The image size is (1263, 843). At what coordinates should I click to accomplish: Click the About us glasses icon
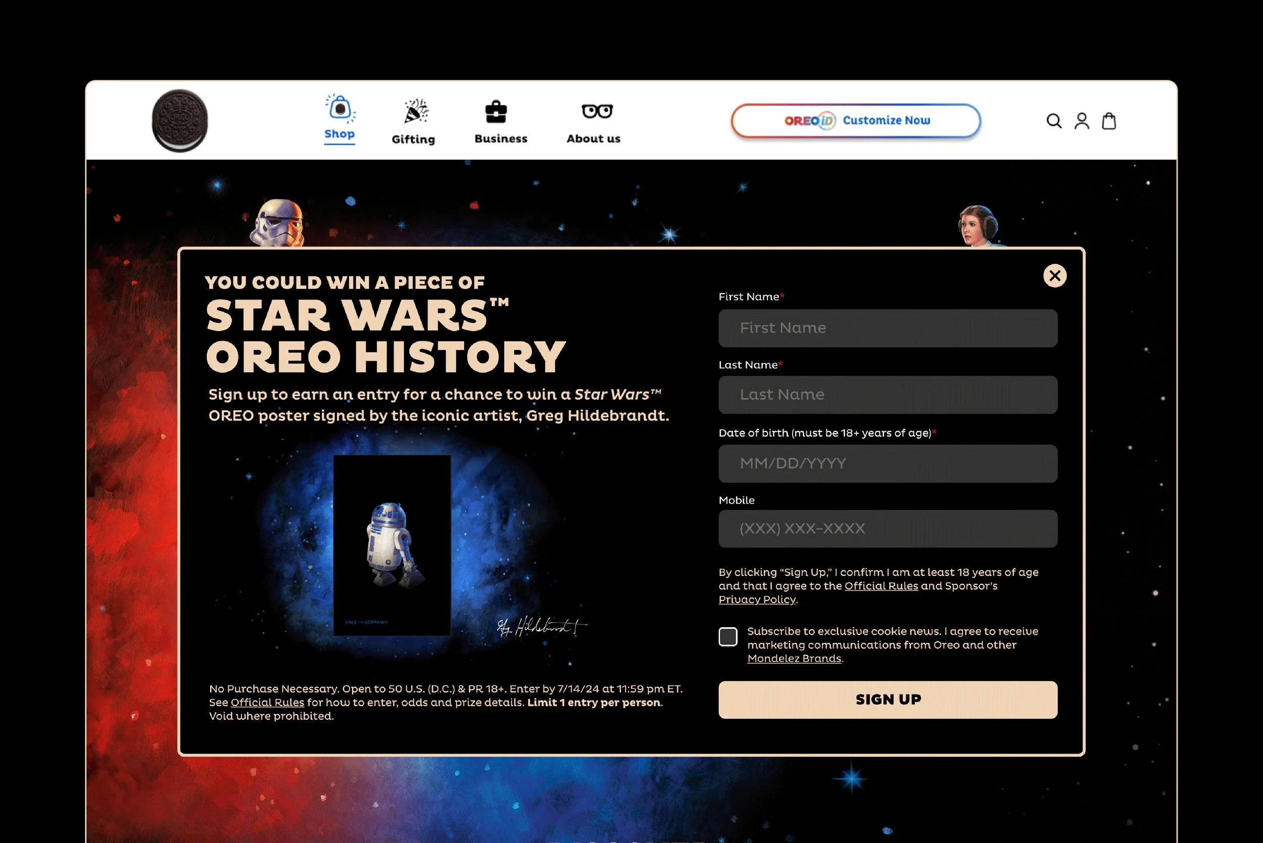597,111
